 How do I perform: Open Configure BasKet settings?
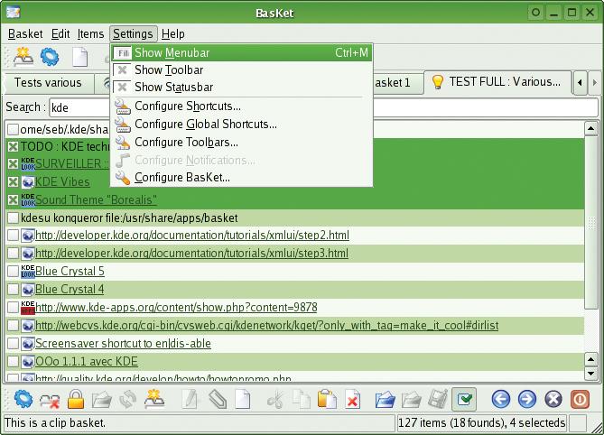click(241, 178)
